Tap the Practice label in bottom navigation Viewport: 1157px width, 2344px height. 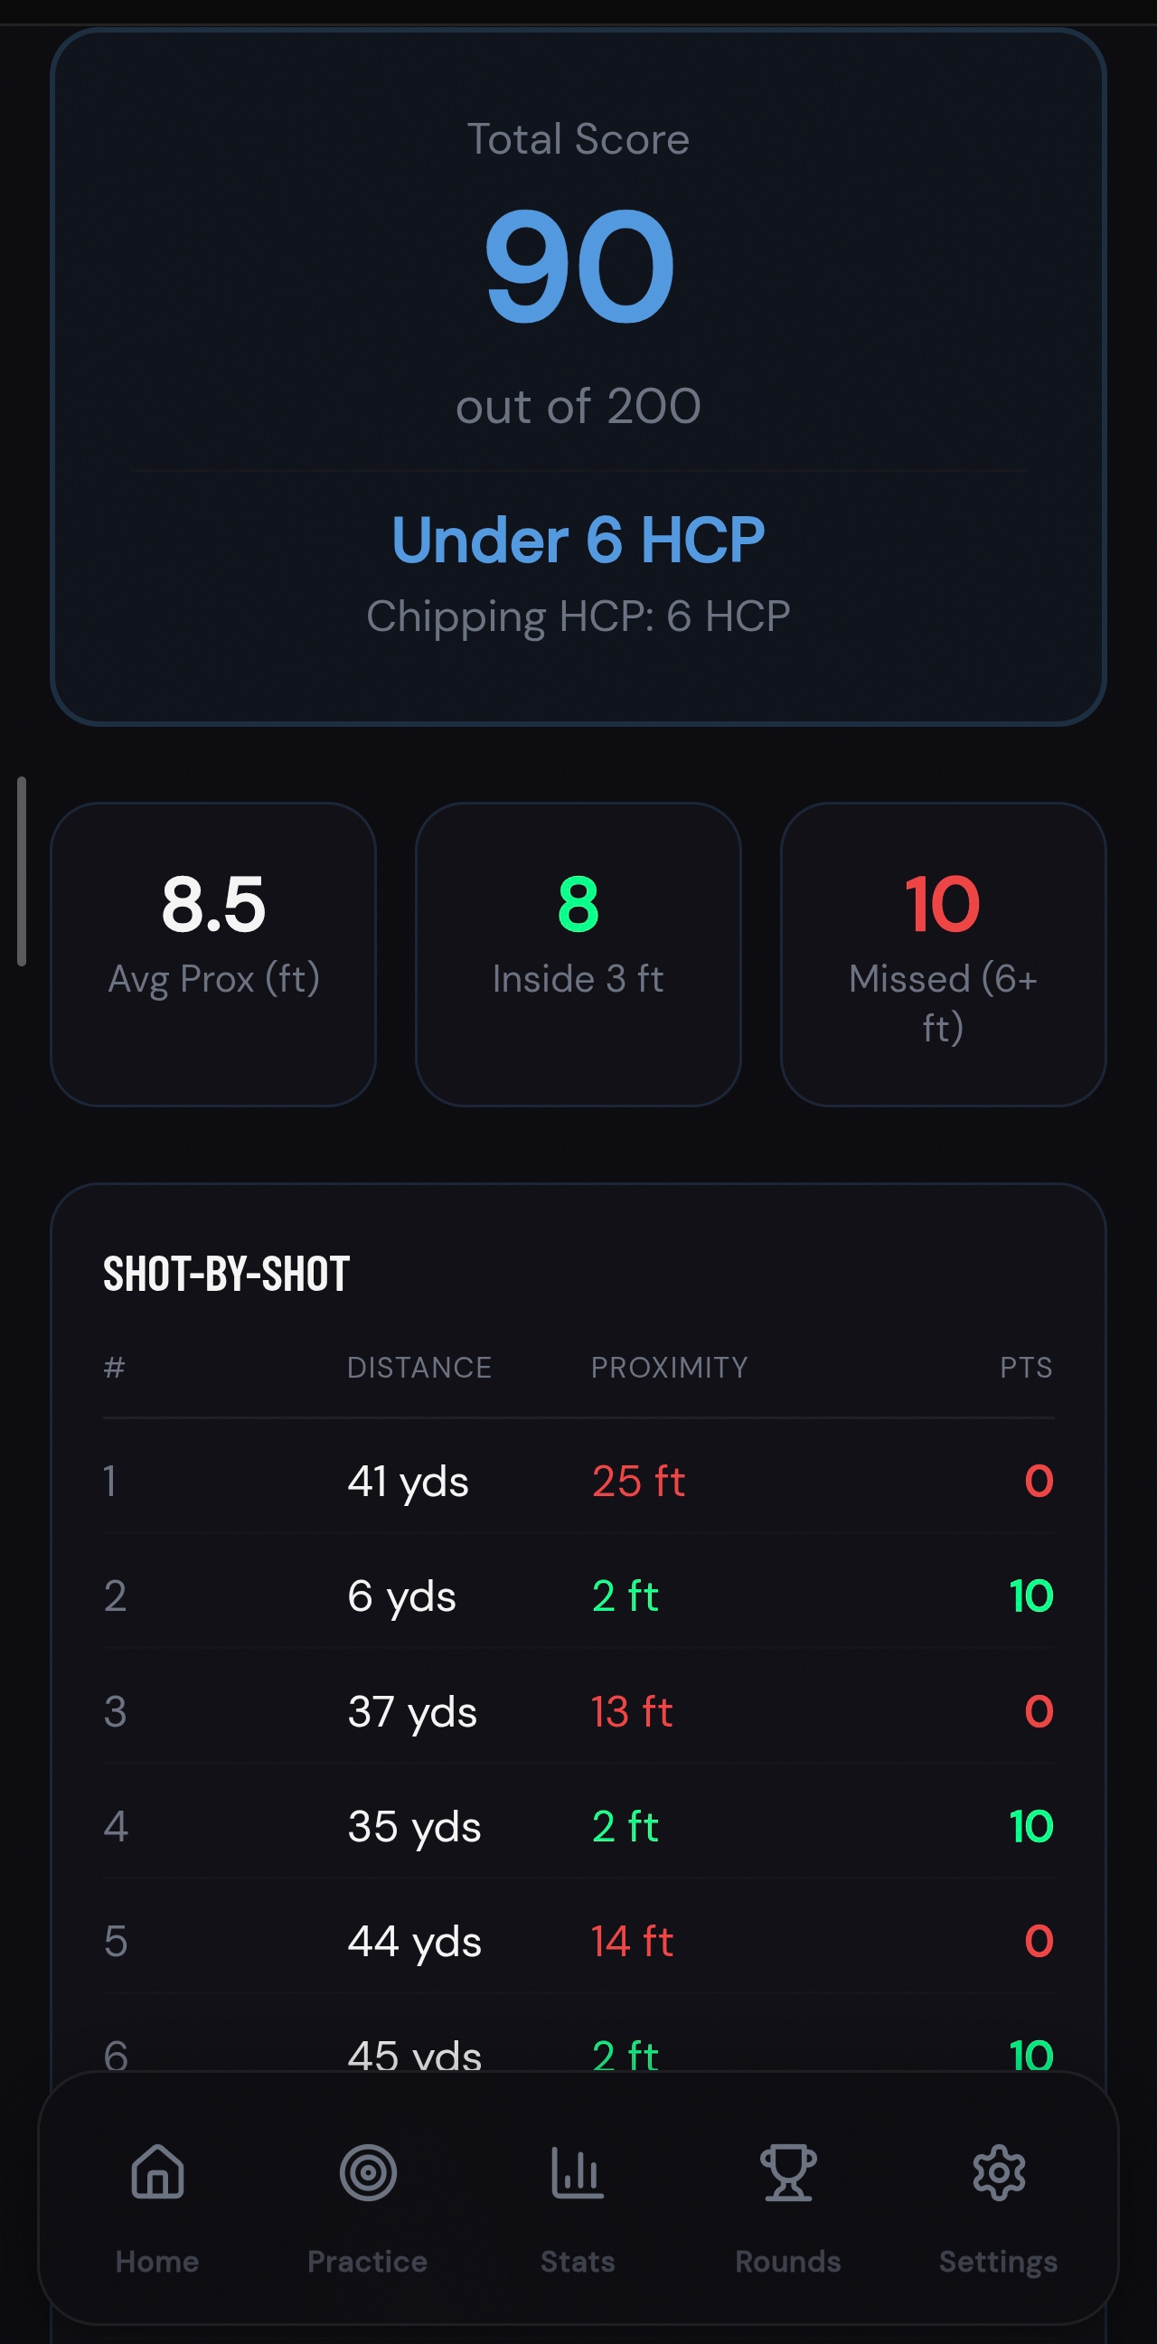[x=367, y=2261]
